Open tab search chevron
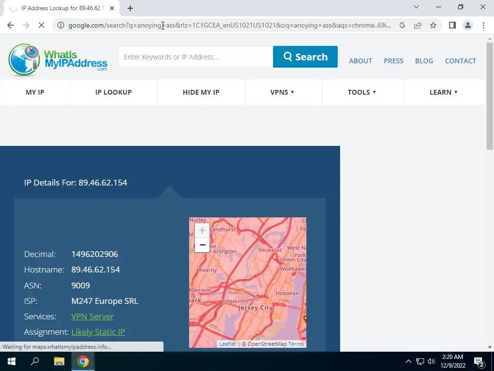Image resolution: width=494 pixels, height=371 pixels. [416, 7]
